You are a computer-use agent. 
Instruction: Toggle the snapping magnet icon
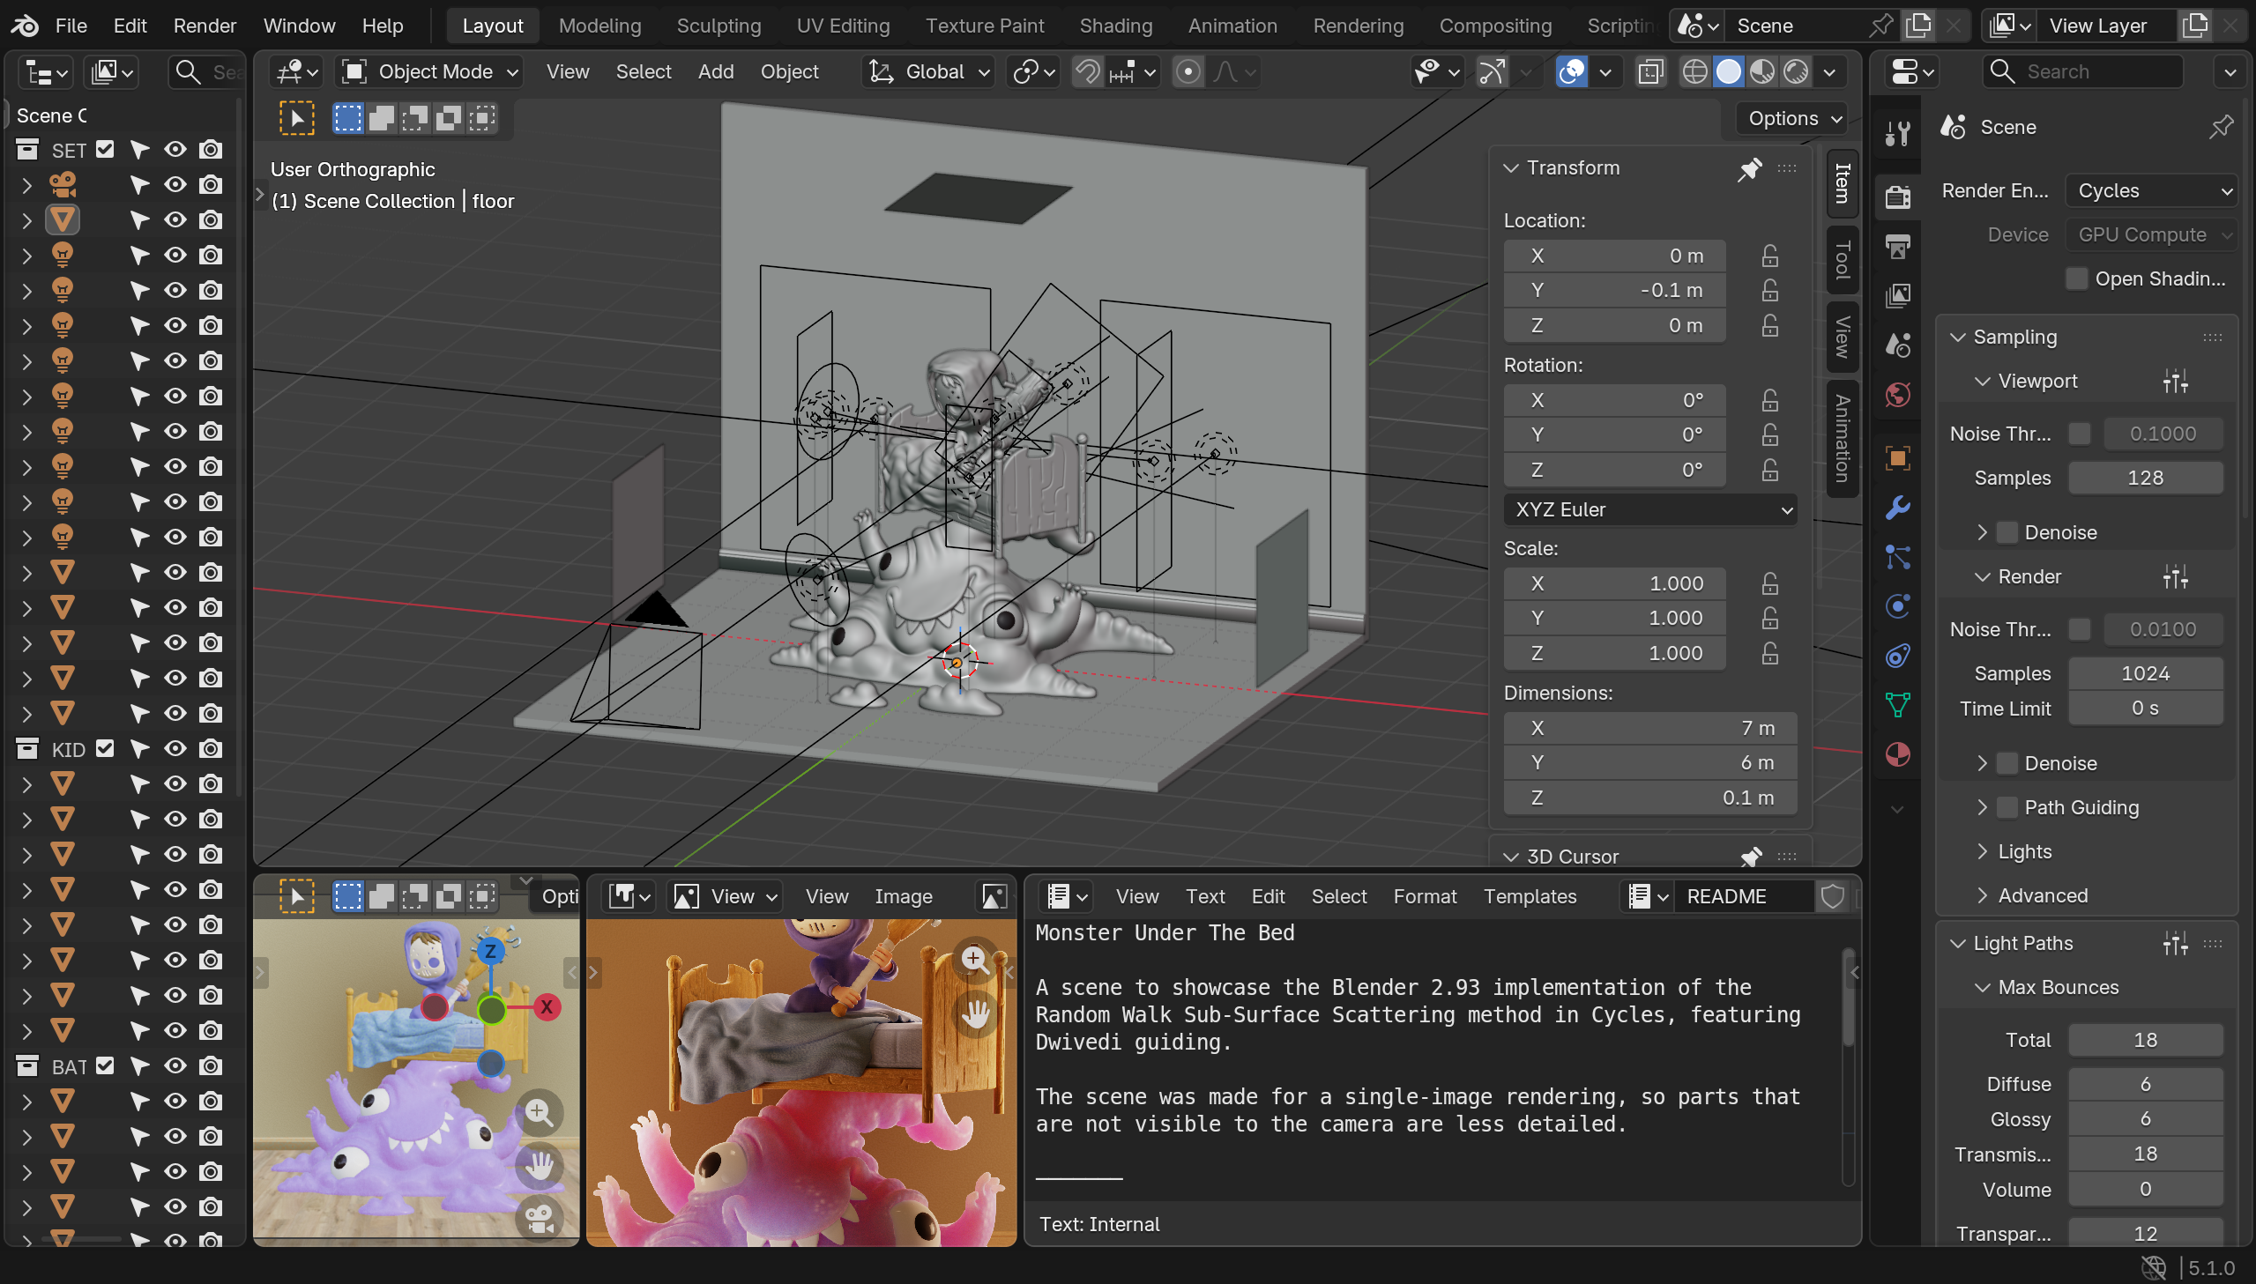click(x=1088, y=71)
